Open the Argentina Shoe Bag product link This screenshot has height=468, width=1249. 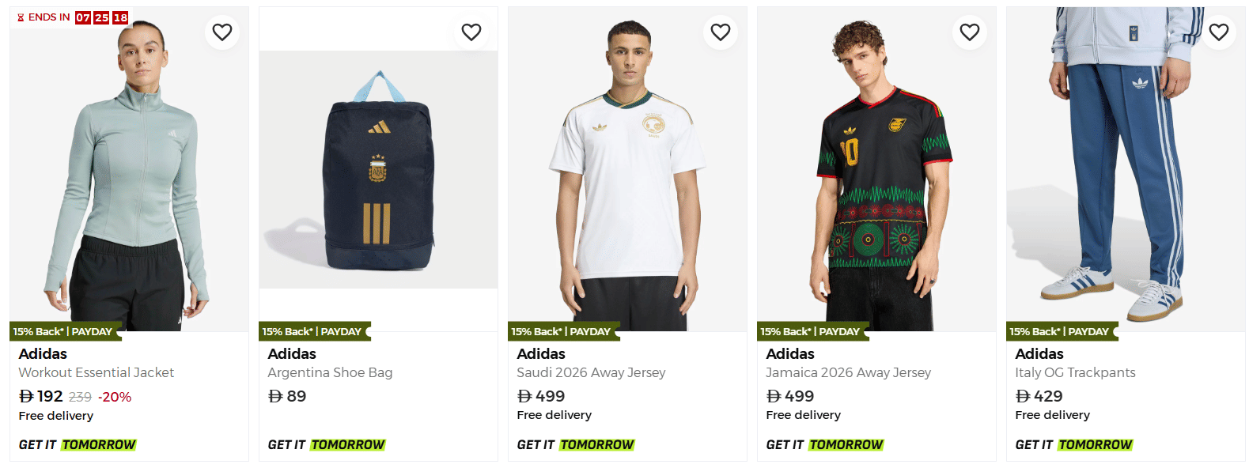point(330,372)
